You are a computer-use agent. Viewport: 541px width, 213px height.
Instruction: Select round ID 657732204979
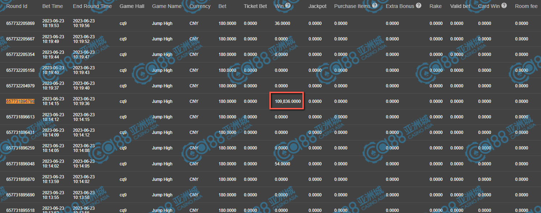coord(20,86)
